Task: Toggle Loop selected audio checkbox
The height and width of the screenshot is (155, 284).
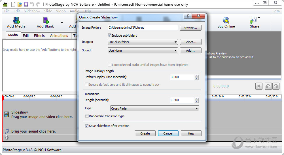Action: click(x=109, y=65)
